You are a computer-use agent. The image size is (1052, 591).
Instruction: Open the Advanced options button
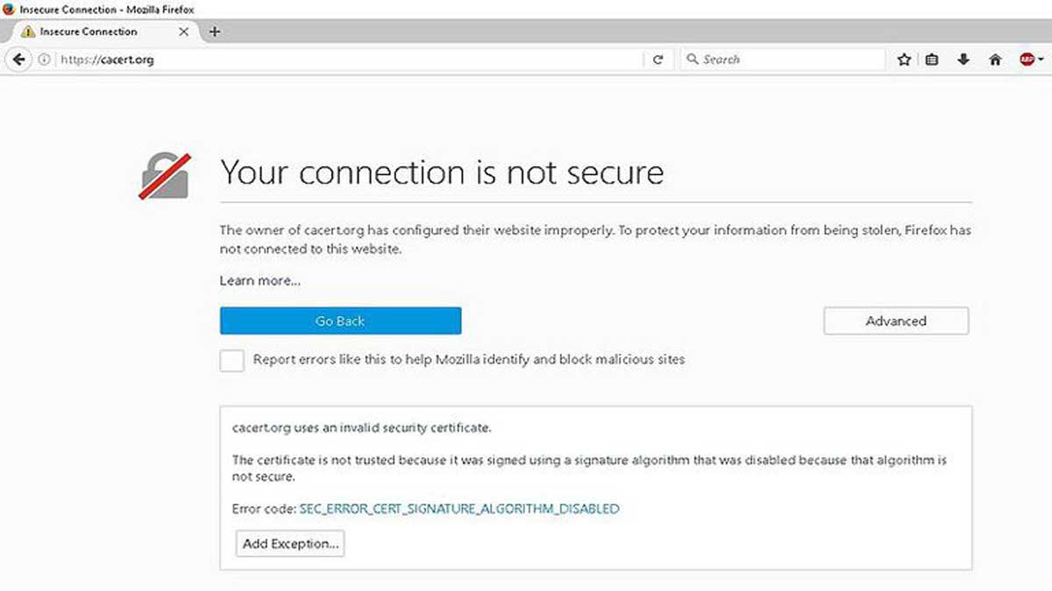(896, 320)
